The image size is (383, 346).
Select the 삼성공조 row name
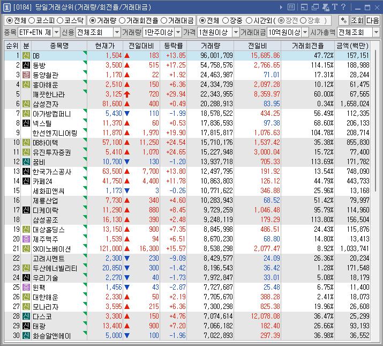click(x=46, y=220)
